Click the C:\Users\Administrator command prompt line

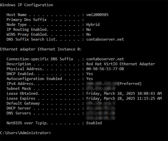coord(26,133)
